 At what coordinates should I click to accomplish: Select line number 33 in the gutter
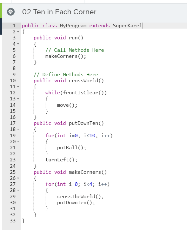(13, 221)
